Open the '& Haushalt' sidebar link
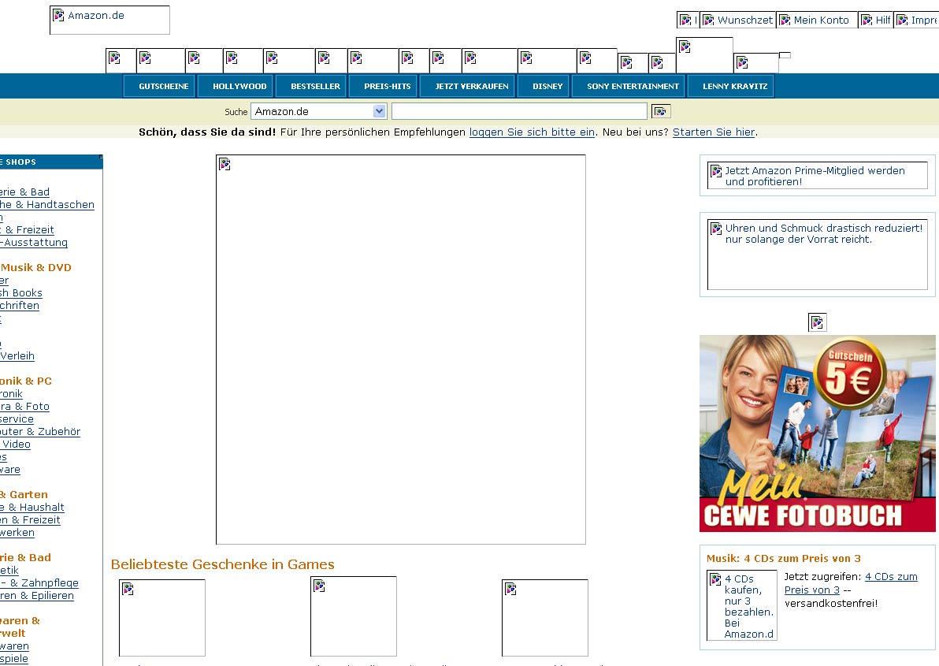Screen dimensions: 939x666 32,508
